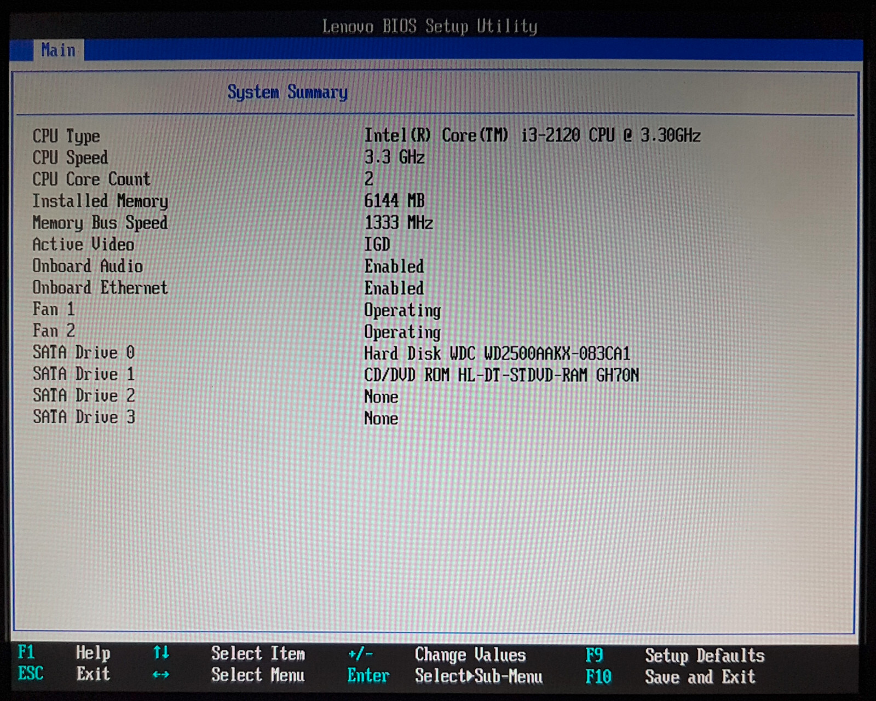Click the 3.3 GHz value
This screenshot has width=876, height=701.
click(x=394, y=157)
